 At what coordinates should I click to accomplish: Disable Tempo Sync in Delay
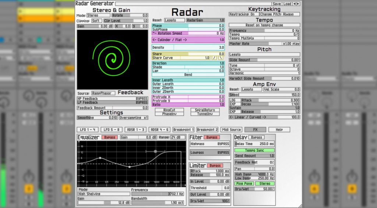pos(254,150)
